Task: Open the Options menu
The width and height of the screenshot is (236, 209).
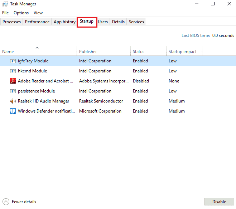Action: (x=21, y=13)
